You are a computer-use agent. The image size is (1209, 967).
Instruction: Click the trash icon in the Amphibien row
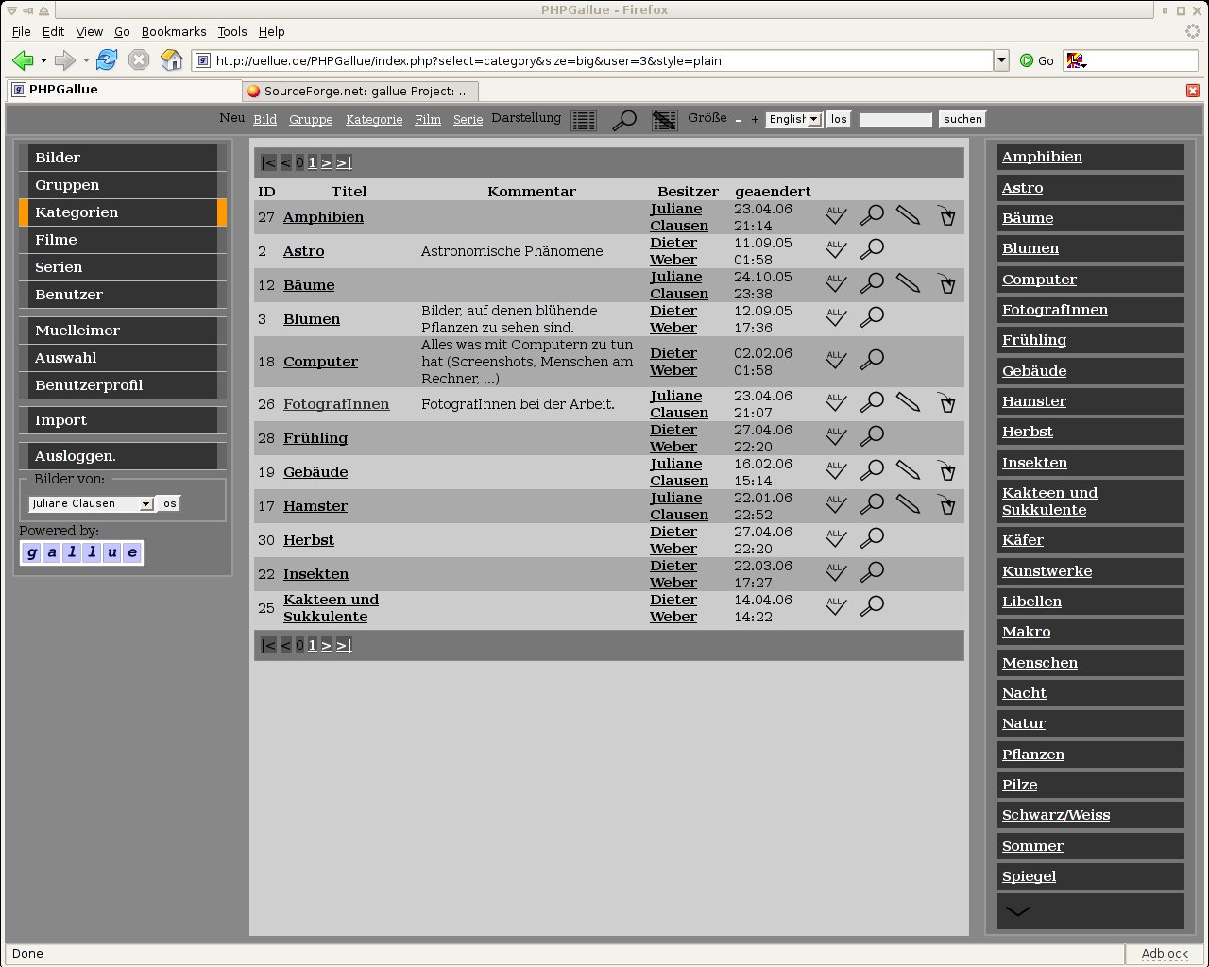pos(946,216)
